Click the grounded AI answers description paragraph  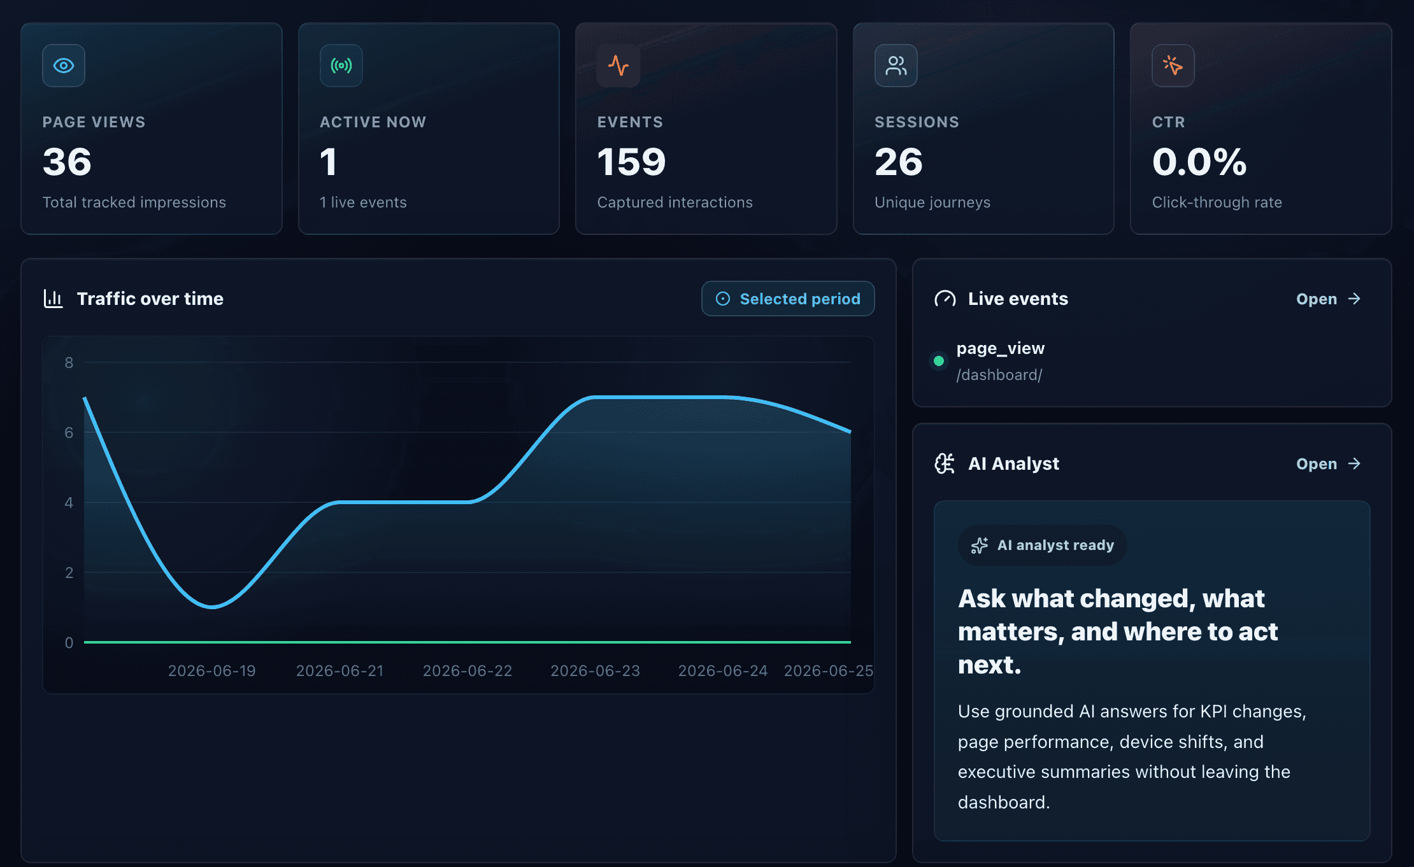pyautogui.click(x=1132, y=757)
